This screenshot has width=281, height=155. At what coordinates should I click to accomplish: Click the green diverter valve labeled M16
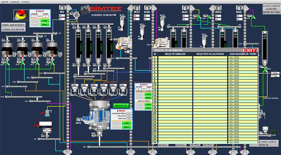[x=52, y=63]
